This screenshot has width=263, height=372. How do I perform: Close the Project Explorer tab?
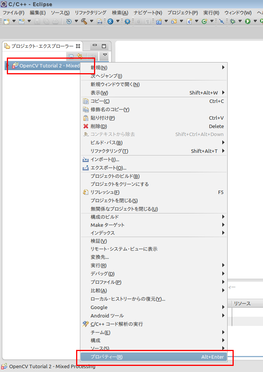[x=78, y=46]
